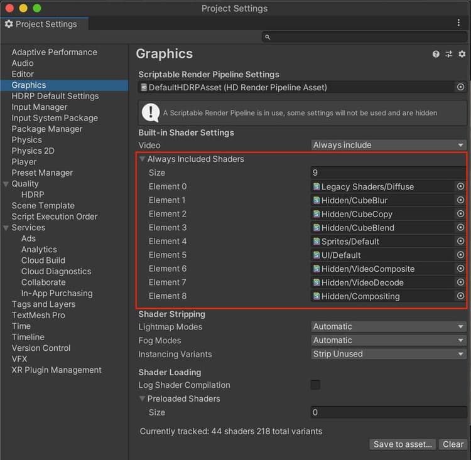Screen dimensions: 471x460
Task: Collapse Always Included Shaders foldout
Action: point(143,159)
